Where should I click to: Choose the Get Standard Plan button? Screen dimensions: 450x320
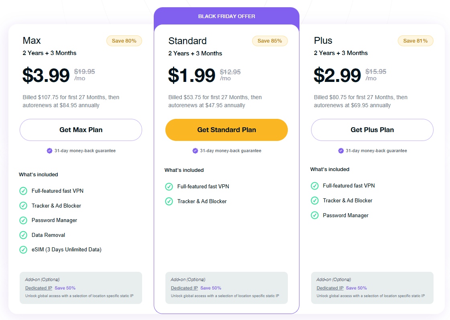(x=226, y=130)
